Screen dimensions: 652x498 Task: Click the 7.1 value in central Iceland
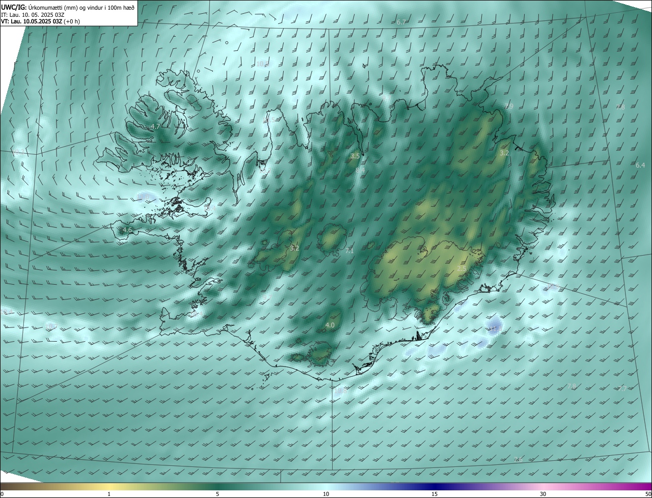click(349, 251)
